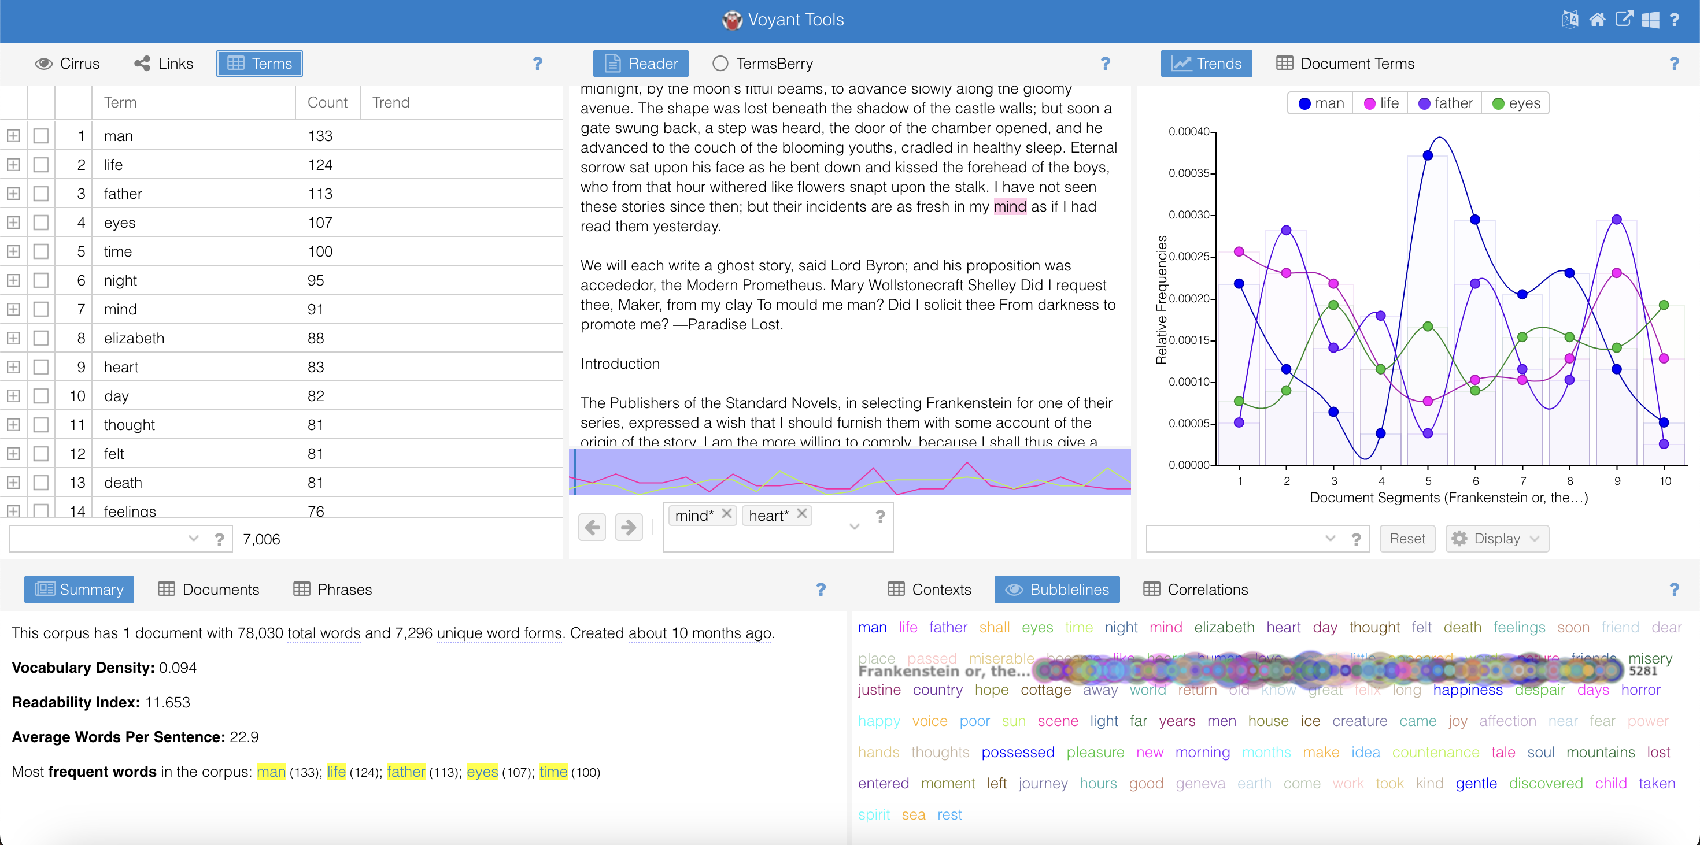Click the unique word forms link
This screenshot has width=1700, height=845.
500,633
